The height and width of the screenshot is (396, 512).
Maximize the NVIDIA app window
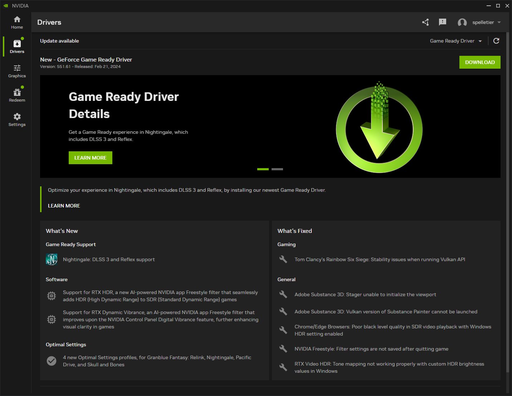point(498,6)
